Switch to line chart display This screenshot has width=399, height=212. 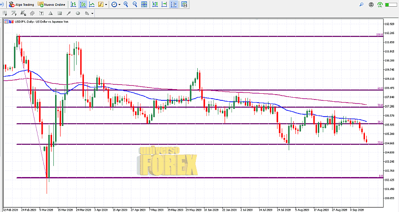92,4
